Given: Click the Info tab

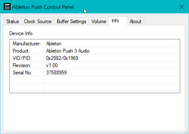Looking at the screenshot, I should [115, 21].
